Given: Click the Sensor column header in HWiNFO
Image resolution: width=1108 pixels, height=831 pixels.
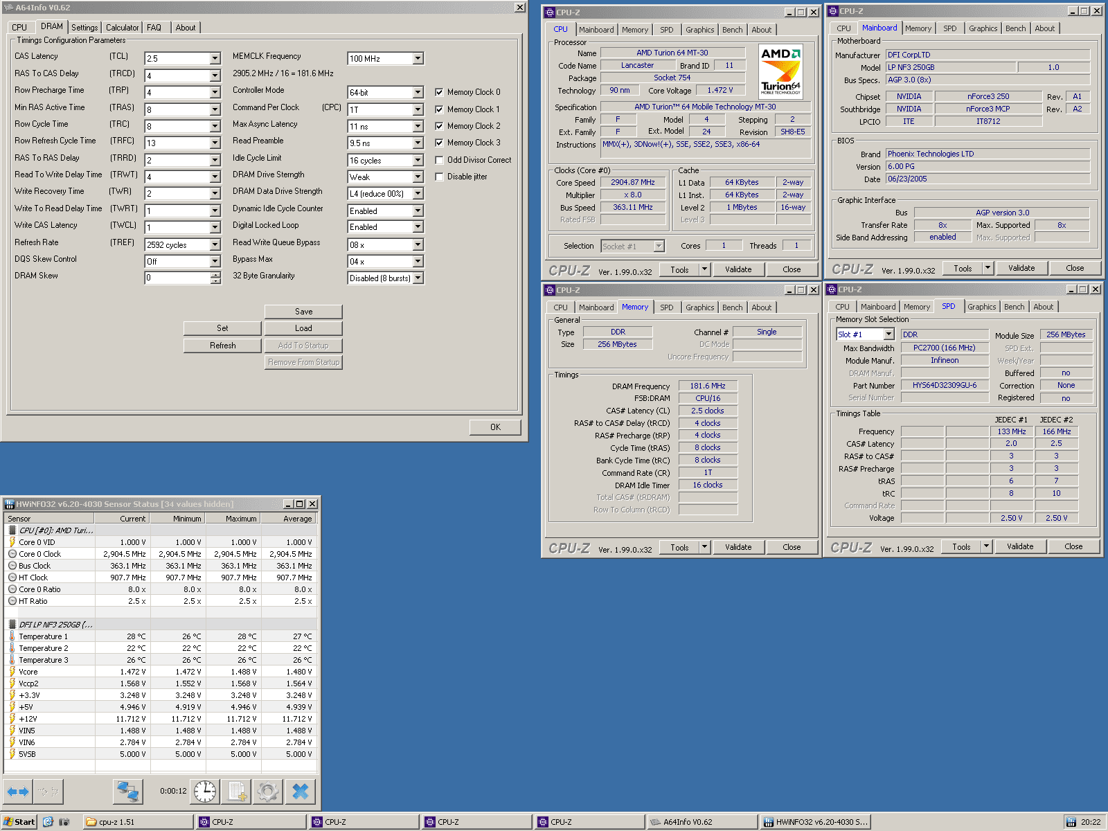Looking at the screenshot, I should click(x=49, y=518).
